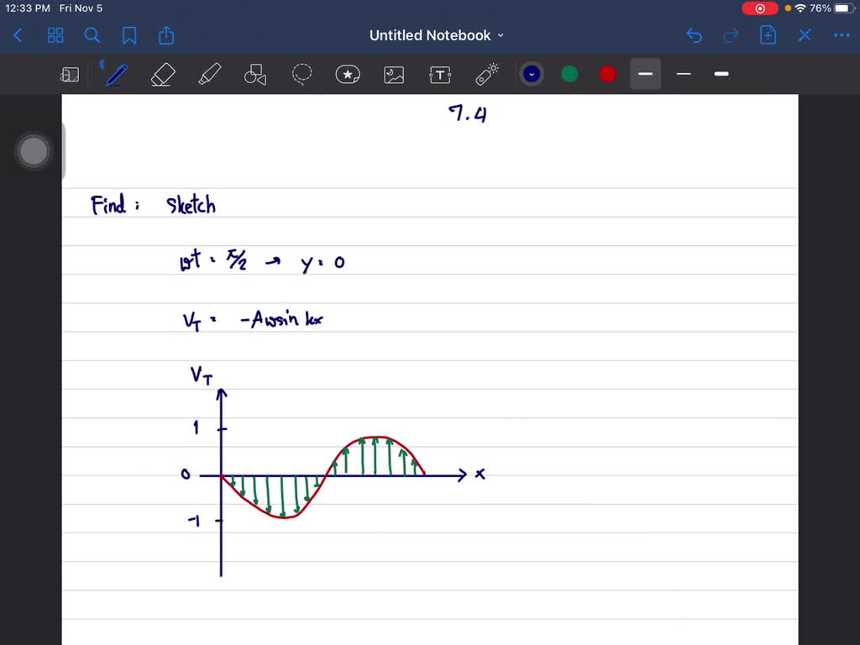Add a new page to the notebook
This screenshot has height=645, width=860.
tap(768, 35)
